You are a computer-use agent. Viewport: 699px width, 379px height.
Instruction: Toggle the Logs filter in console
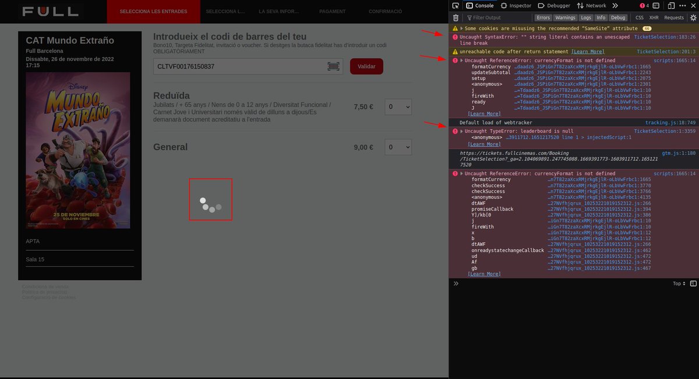pos(586,17)
